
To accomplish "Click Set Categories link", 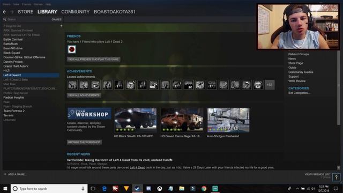I will tap(299, 93).
